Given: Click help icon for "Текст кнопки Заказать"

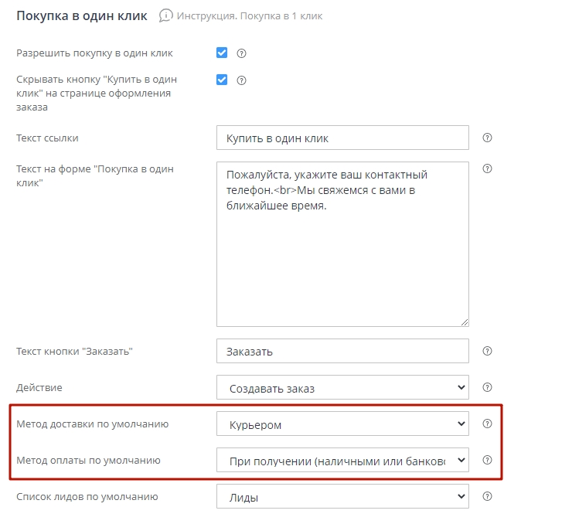Looking at the screenshot, I should pos(487,351).
